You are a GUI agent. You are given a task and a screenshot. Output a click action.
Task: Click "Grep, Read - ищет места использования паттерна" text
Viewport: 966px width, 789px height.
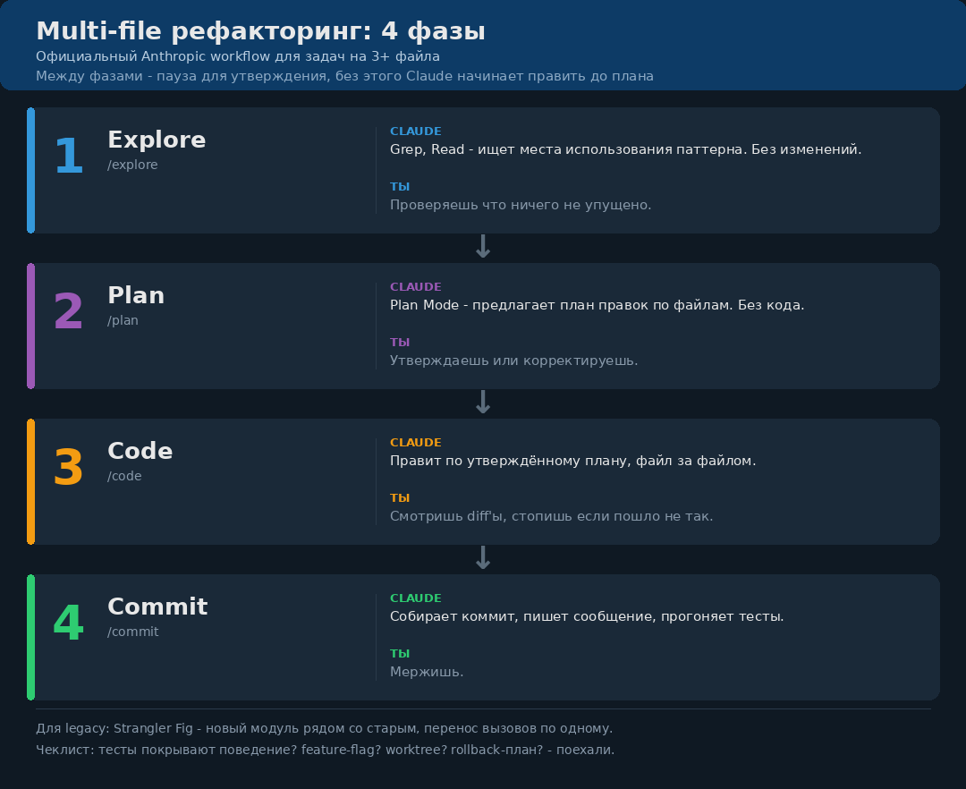625,149
